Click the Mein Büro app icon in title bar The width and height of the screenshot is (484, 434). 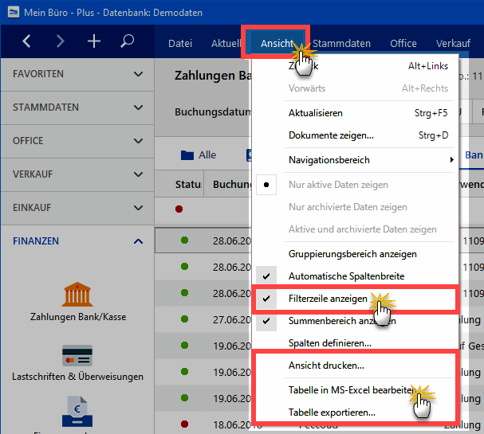click(14, 12)
